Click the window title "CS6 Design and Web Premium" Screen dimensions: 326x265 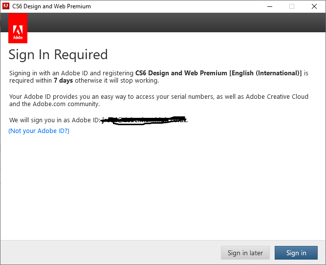pos(52,6)
